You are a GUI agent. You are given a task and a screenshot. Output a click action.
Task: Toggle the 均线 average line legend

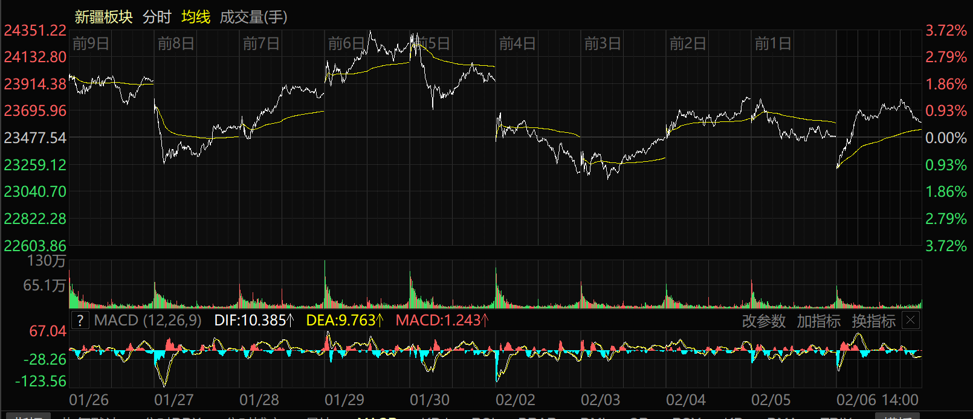[196, 17]
